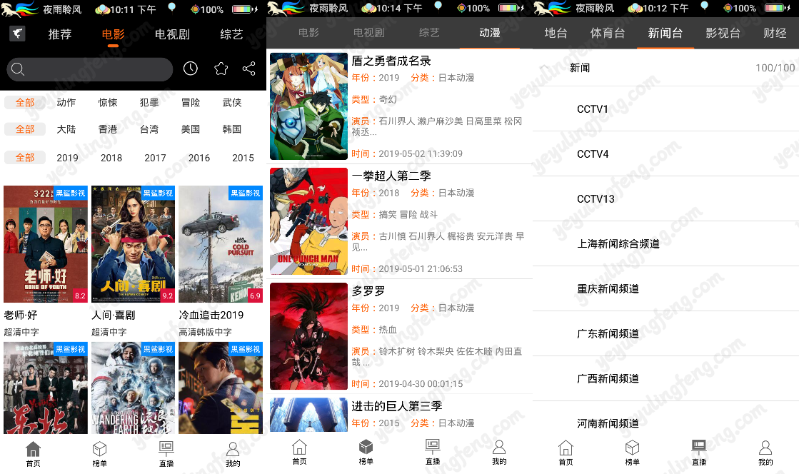Open 直播 on the news channel screen
Viewport: 799px width, 474px height.
699,453
